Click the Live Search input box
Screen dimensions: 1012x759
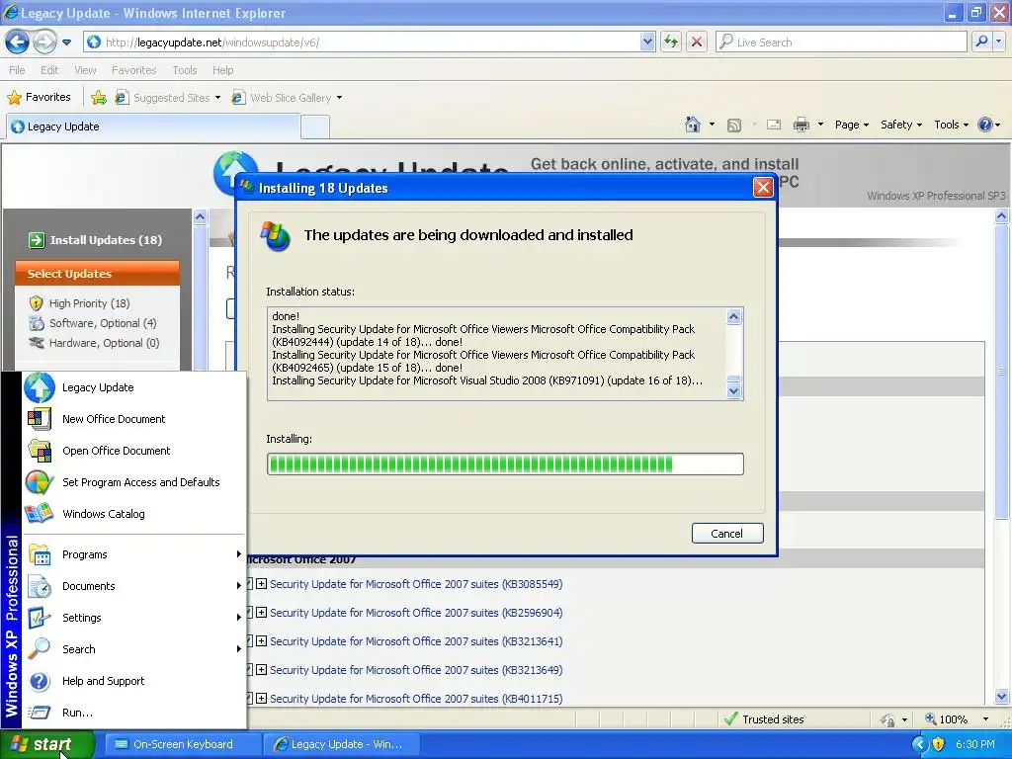coord(842,42)
